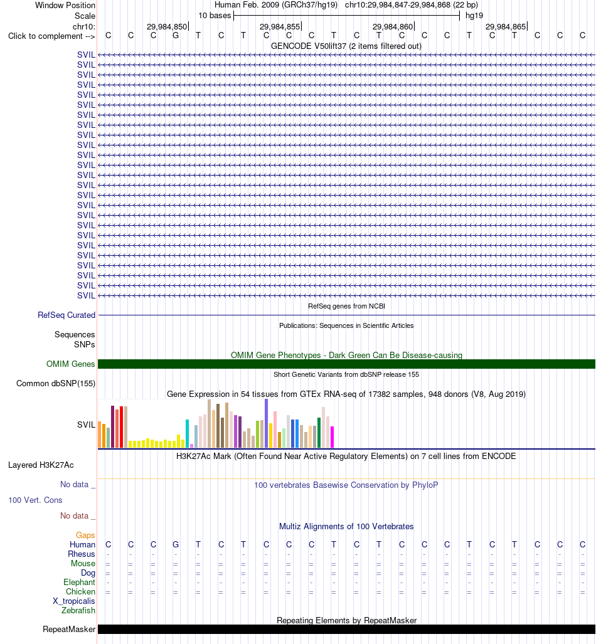This screenshot has width=596, height=644.
Task: Click the Zebrafish species label
Action: 78,610
